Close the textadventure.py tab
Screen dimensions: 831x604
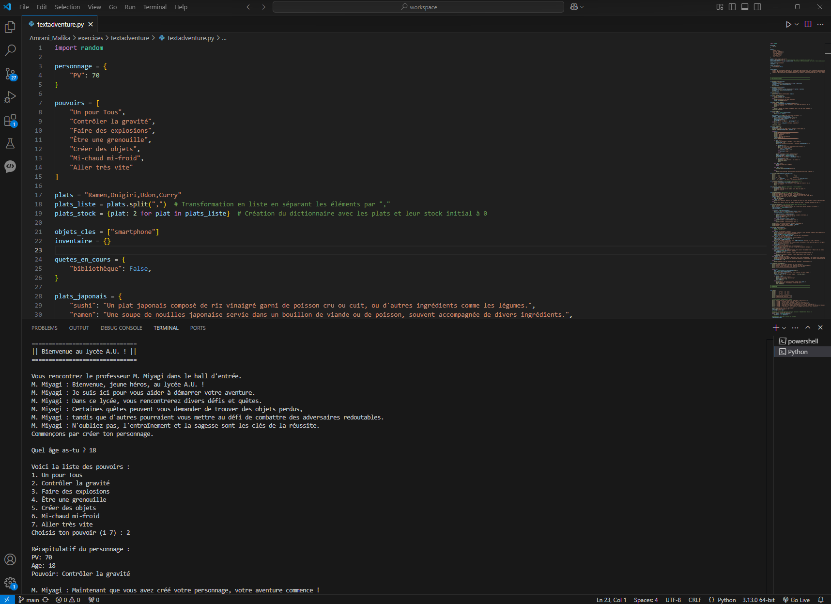[91, 24]
